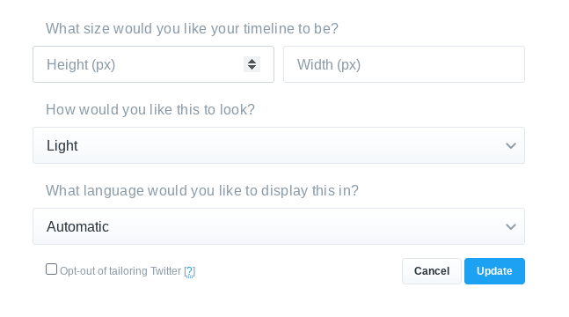Viewport: 569px width, 317px height.
Task: Focus the Height (px) input field
Action: (x=153, y=64)
